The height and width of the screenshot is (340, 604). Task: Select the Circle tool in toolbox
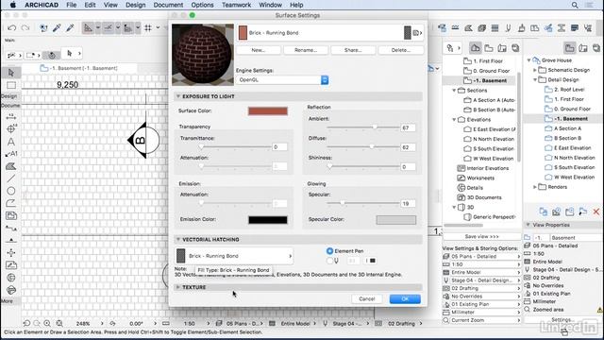tap(11, 191)
